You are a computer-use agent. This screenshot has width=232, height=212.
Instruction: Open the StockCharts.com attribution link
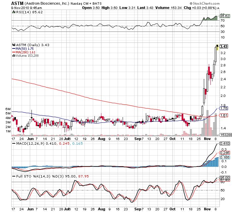pos(205,3)
